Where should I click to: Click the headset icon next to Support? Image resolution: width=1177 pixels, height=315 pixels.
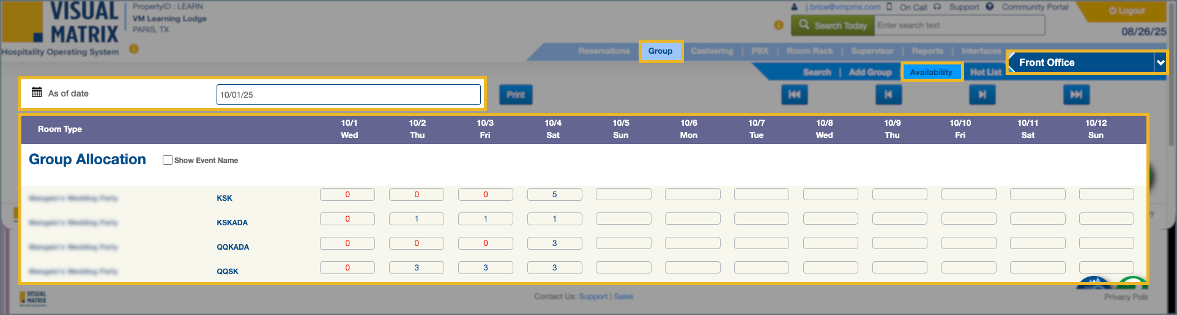[x=937, y=7]
